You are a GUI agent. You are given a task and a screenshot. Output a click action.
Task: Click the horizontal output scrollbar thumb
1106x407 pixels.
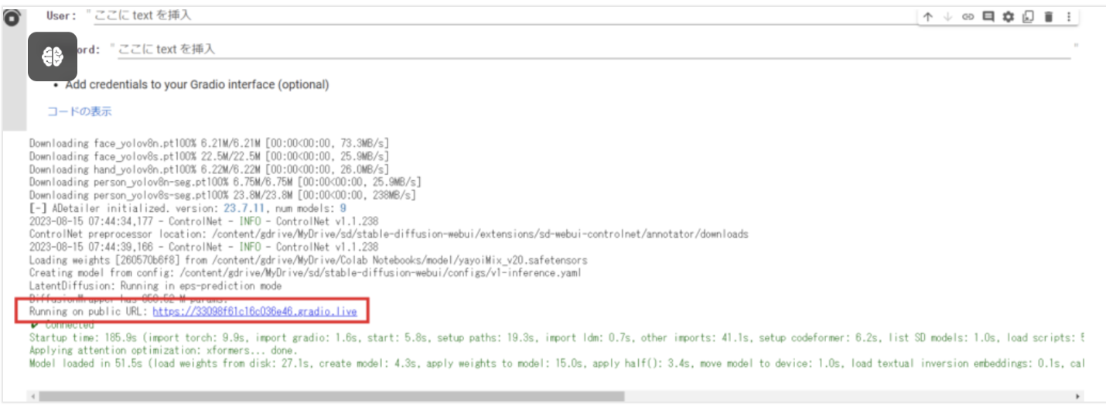(x=331, y=396)
